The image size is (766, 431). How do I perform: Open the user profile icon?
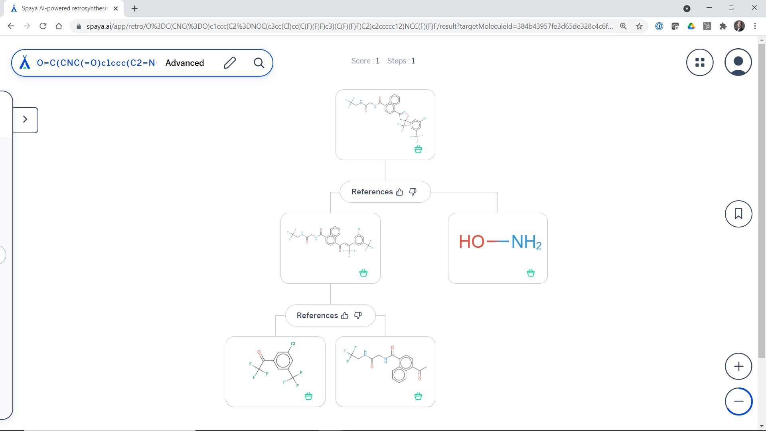(738, 62)
